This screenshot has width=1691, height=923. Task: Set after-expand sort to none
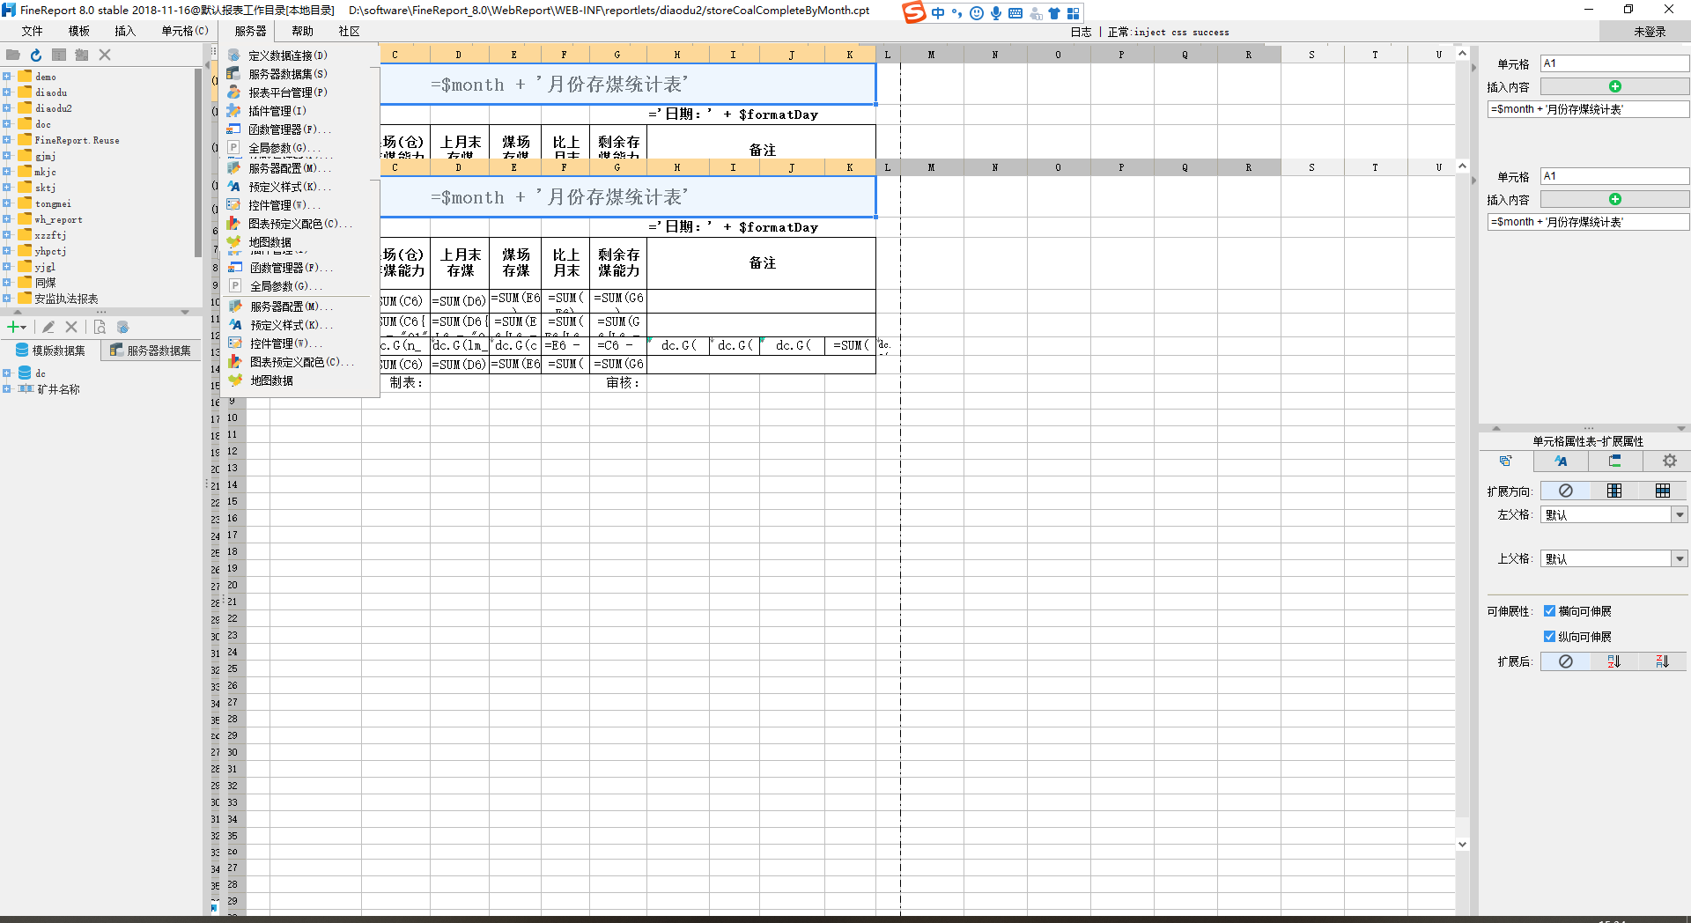point(1565,661)
